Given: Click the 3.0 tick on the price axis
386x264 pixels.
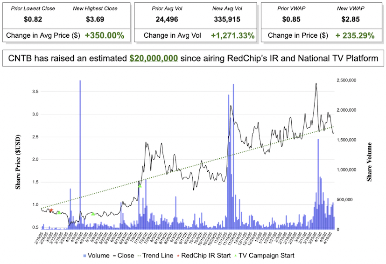Looking at the screenshot, I should click(x=35, y=114).
